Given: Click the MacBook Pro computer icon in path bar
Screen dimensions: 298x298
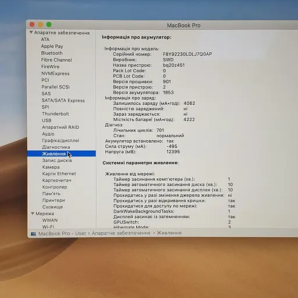Looking at the screenshot, I should (x=33, y=234).
